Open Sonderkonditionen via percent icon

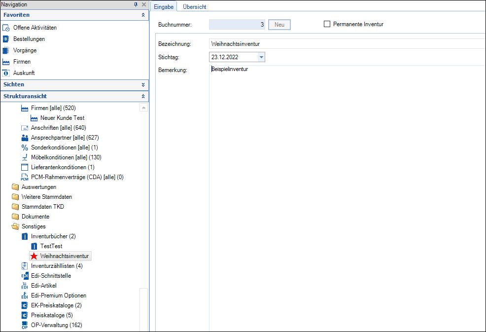pyautogui.click(x=25, y=148)
